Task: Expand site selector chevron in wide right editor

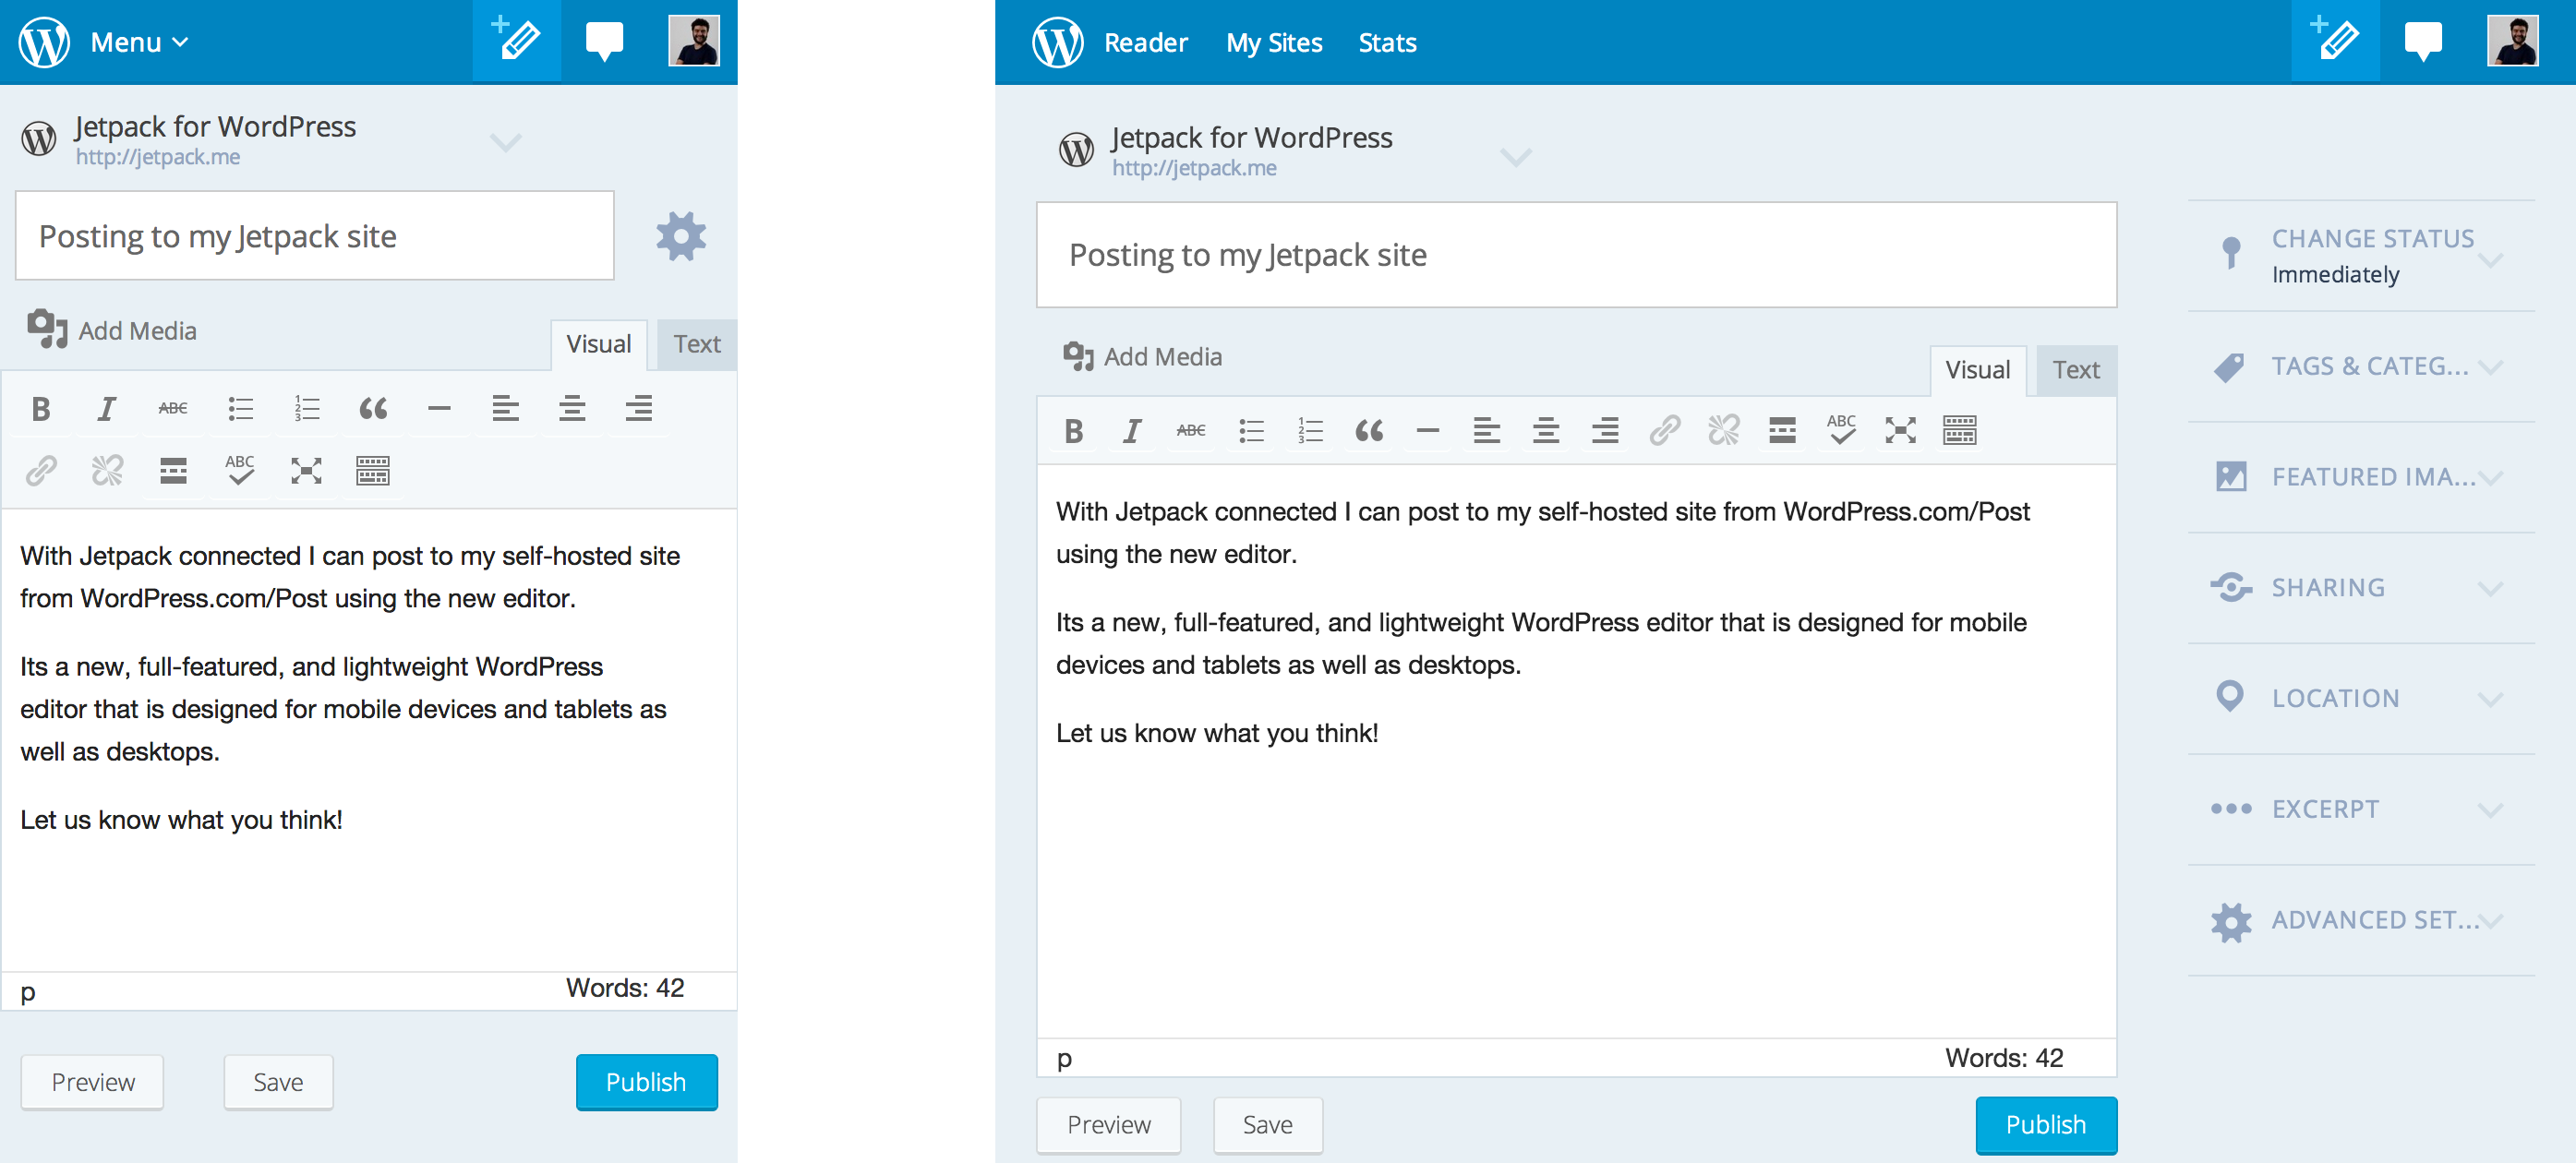Action: (x=1516, y=157)
